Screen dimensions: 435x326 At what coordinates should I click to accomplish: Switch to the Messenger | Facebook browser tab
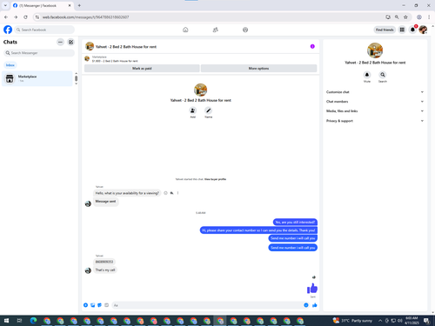(x=42, y=5)
